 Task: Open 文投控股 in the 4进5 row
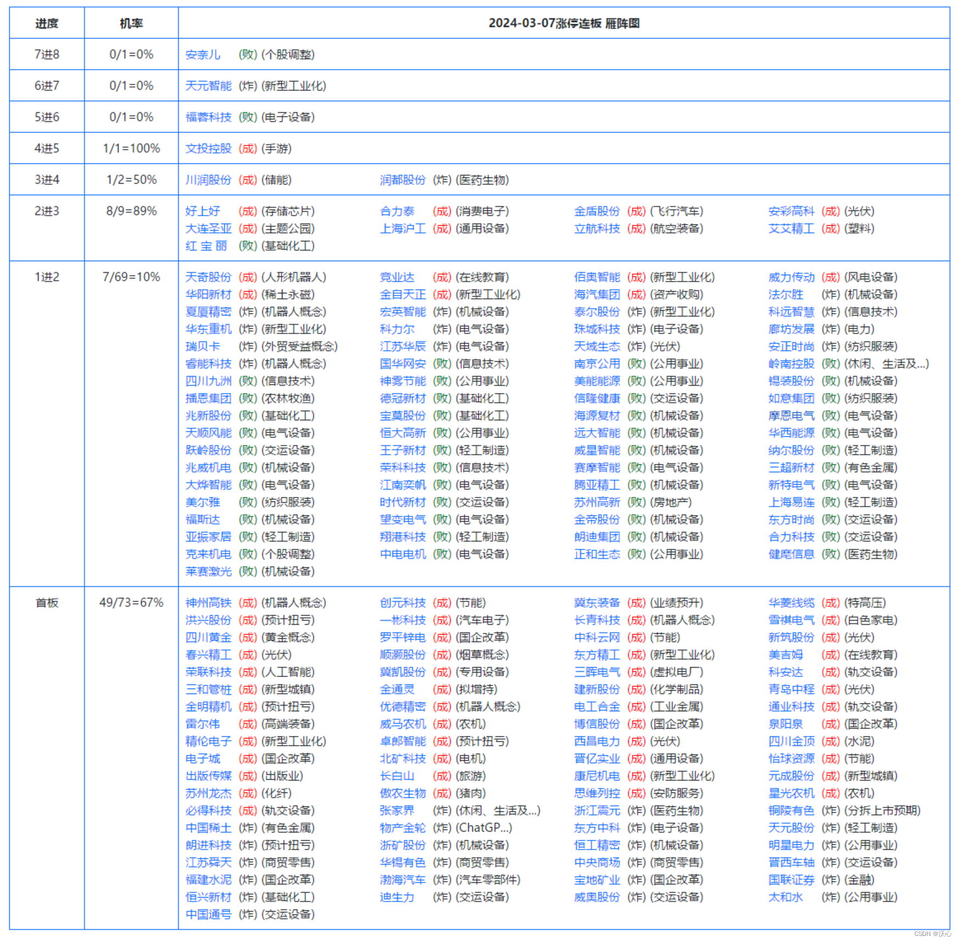click(x=208, y=148)
